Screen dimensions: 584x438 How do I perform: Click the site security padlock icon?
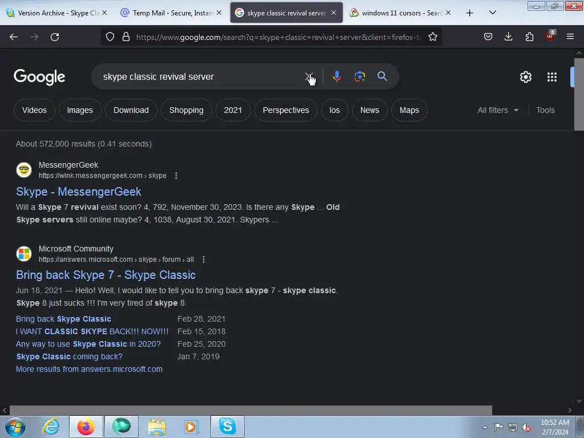(126, 37)
